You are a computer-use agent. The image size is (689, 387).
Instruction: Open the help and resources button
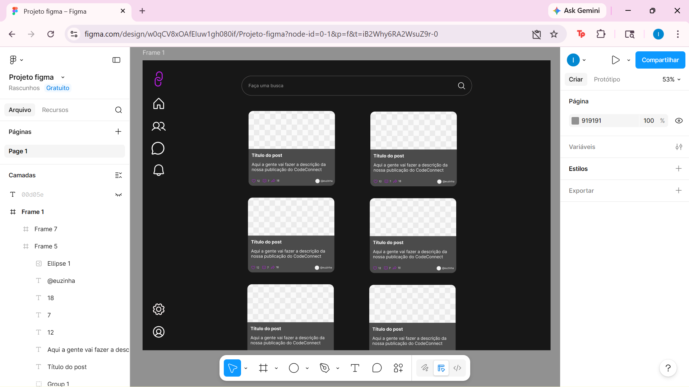pos(668,368)
